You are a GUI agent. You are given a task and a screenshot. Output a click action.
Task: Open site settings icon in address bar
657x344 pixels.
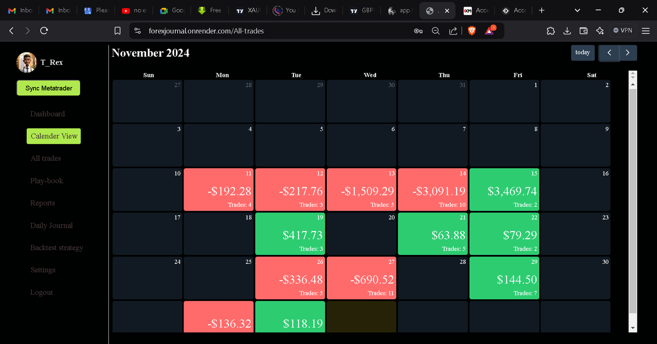point(137,31)
